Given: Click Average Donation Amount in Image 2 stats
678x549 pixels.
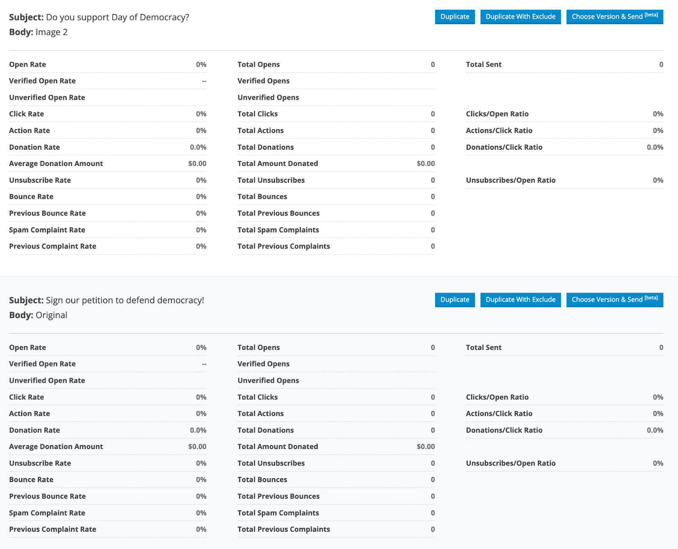Looking at the screenshot, I should coord(56,164).
